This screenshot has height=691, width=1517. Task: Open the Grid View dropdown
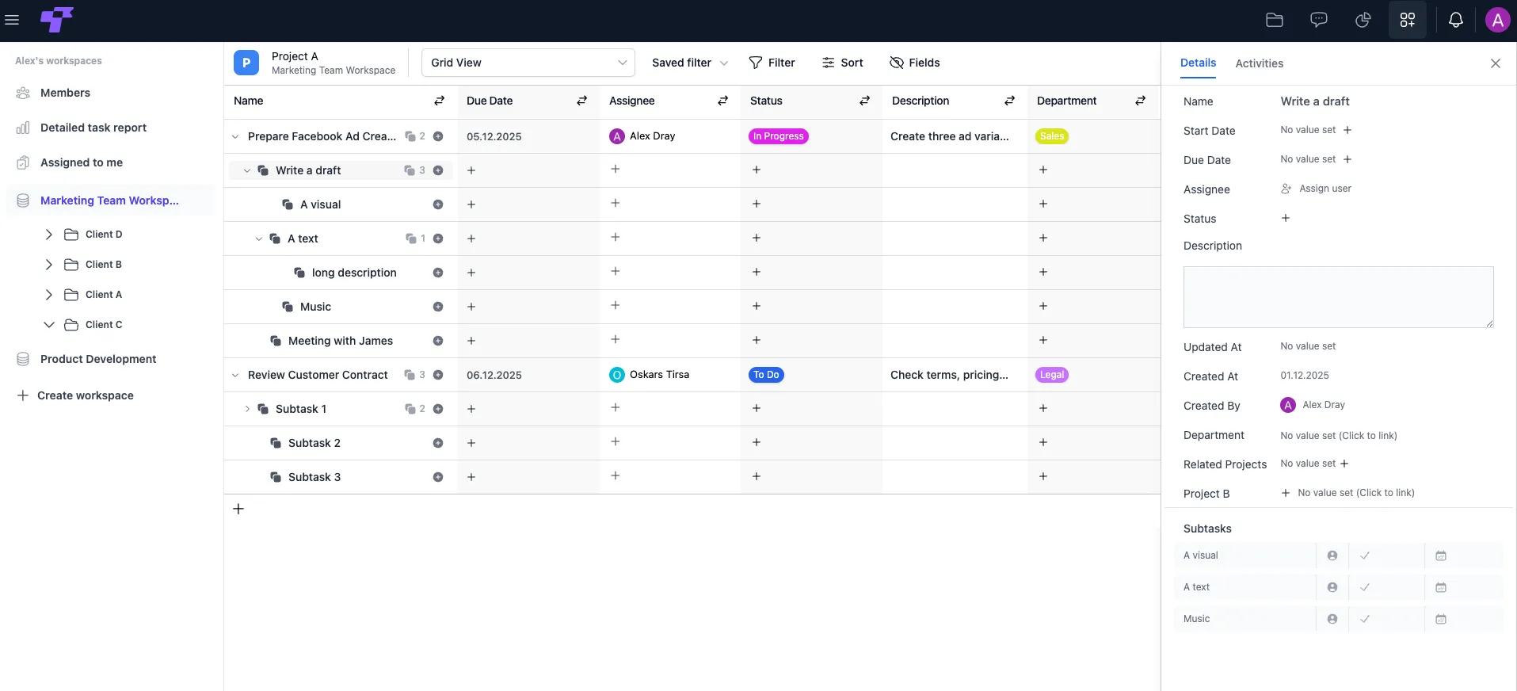tap(528, 63)
